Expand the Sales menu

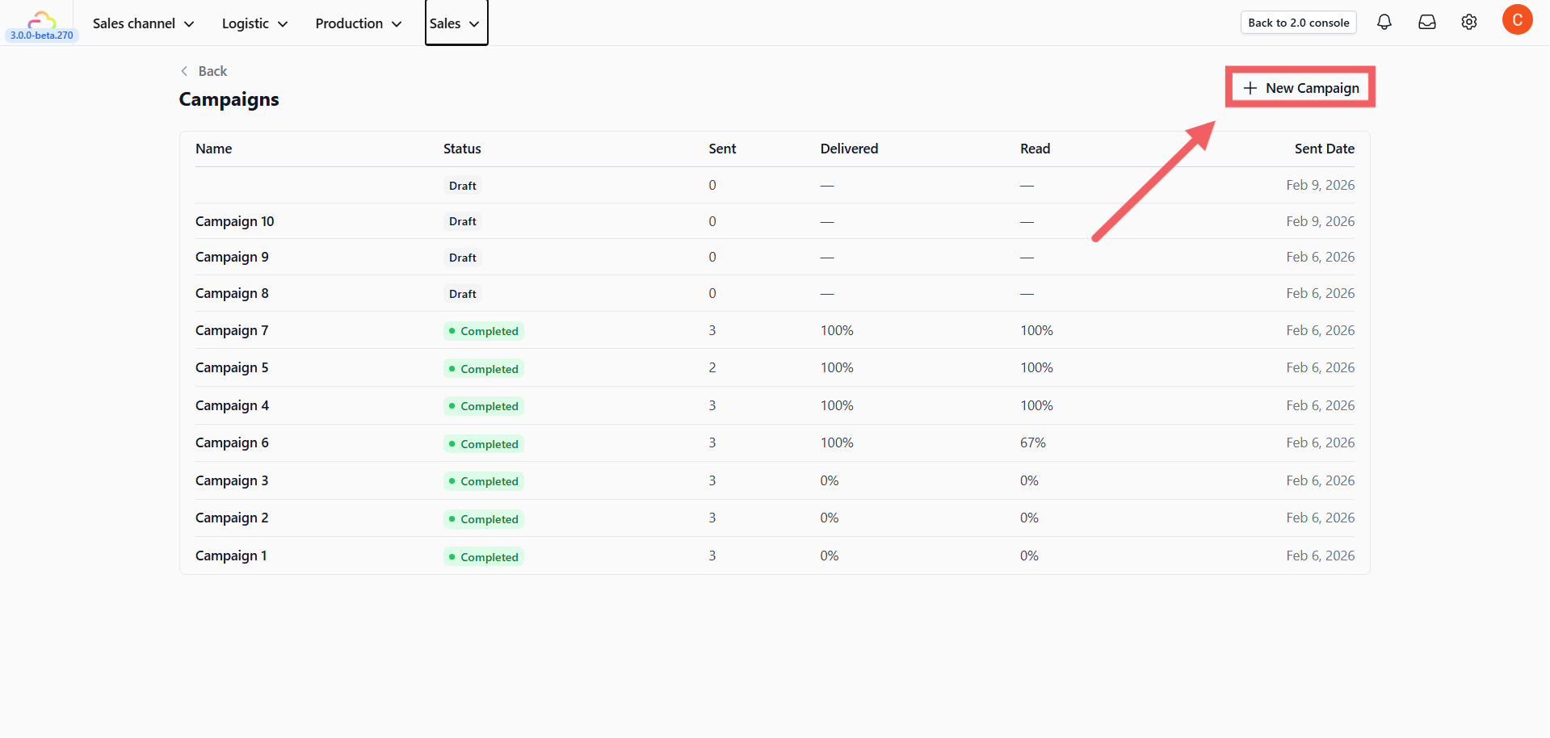(x=456, y=23)
